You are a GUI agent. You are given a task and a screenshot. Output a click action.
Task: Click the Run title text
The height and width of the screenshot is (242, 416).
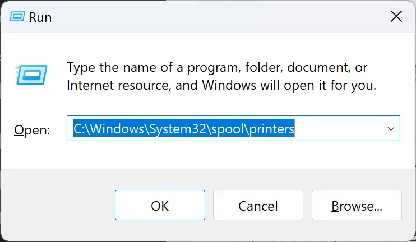(40, 17)
